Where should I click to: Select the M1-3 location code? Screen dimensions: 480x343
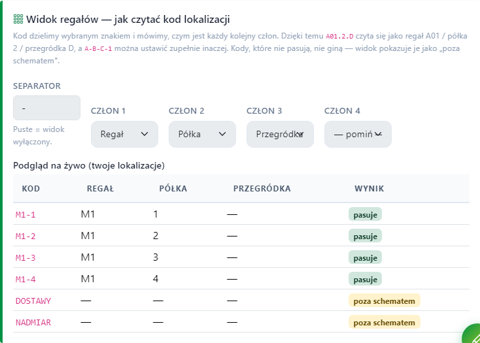(x=26, y=257)
